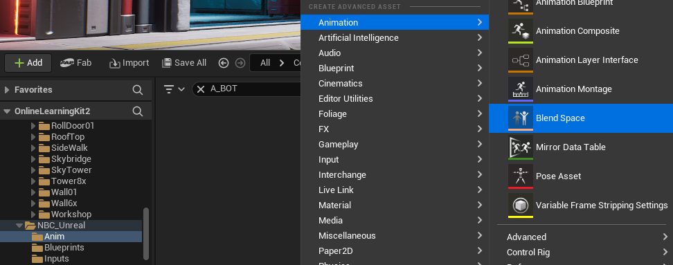Screen dimensions: 673x265
Task: Select the Workshop folder row
Action: click(71, 214)
